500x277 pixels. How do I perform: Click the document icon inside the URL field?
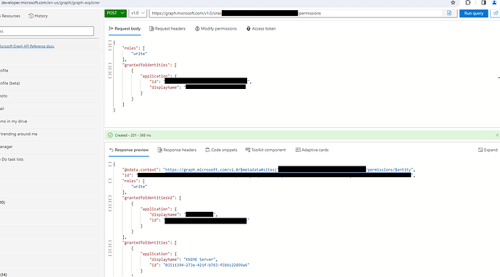point(449,13)
